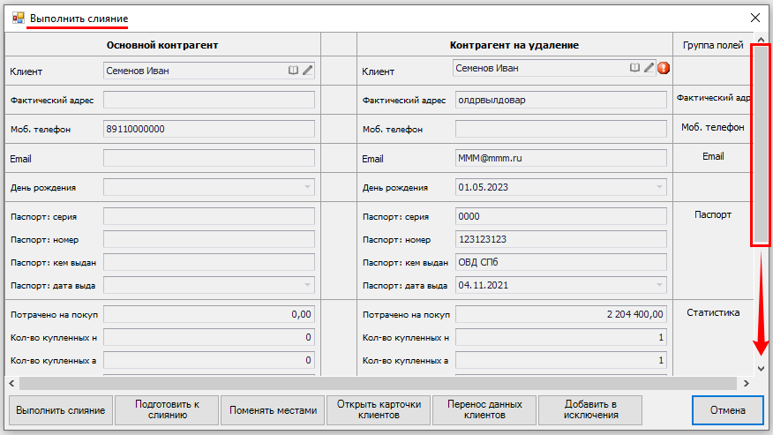Swap contractors with Поменять местами
Screen dimensions: 773x435
tap(273, 410)
